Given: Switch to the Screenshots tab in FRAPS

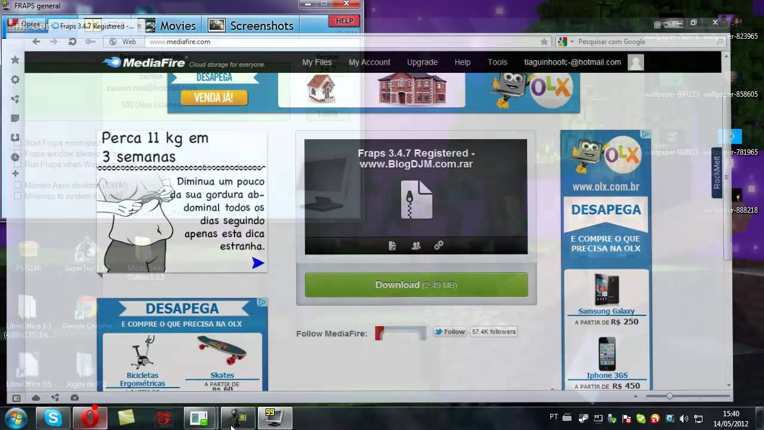Looking at the screenshot, I should coord(251,26).
